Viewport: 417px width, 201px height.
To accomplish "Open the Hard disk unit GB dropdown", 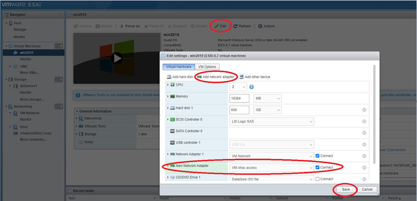I will click(267, 110).
